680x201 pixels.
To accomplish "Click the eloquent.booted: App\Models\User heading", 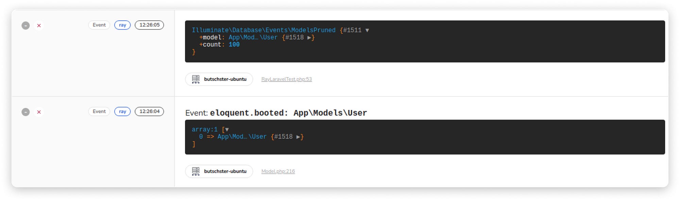I will (288, 113).
